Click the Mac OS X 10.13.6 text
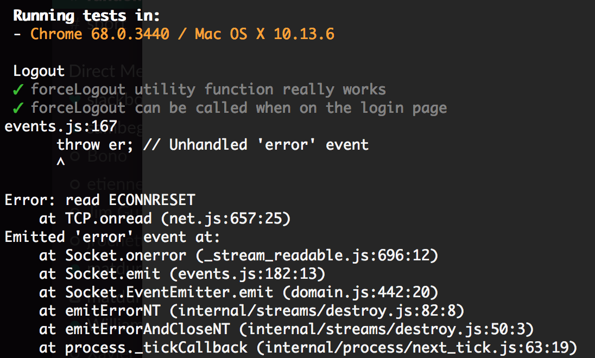This screenshot has height=358, width=595. (x=264, y=34)
